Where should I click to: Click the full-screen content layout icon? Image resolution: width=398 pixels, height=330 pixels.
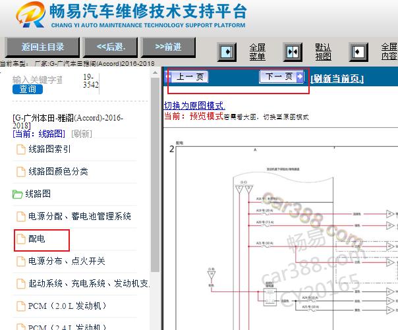(x=358, y=52)
